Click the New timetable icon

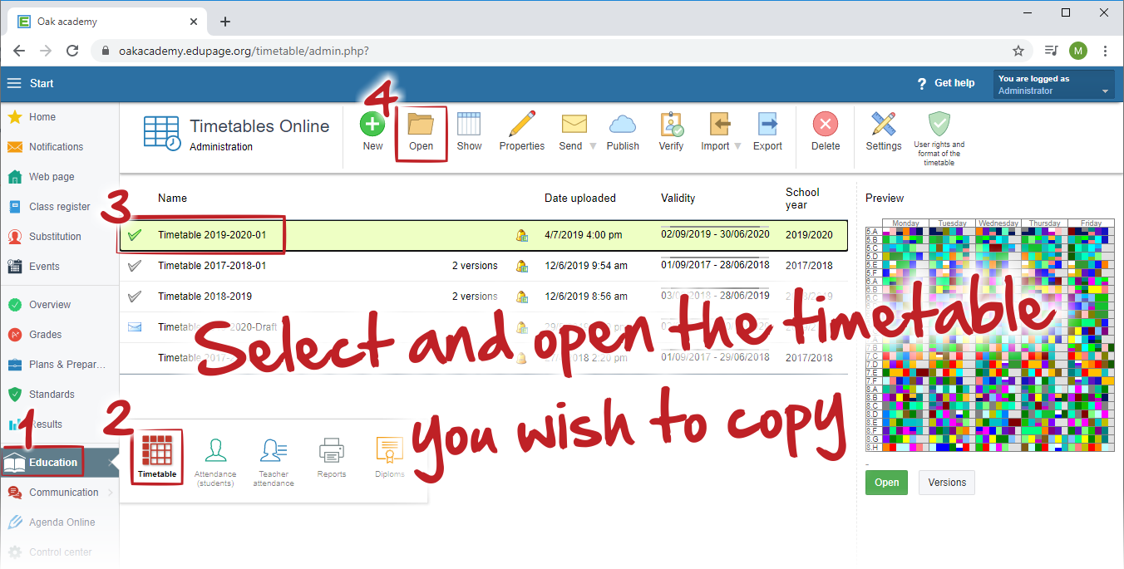pos(372,125)
